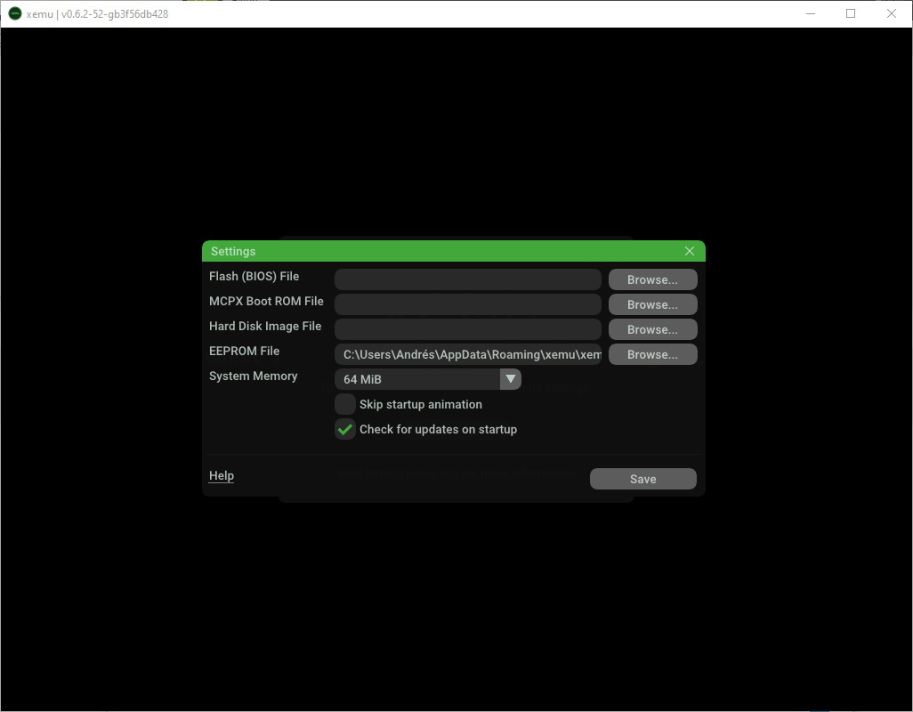Enable Skip startup animation checkbox

[x=345, y=404]
